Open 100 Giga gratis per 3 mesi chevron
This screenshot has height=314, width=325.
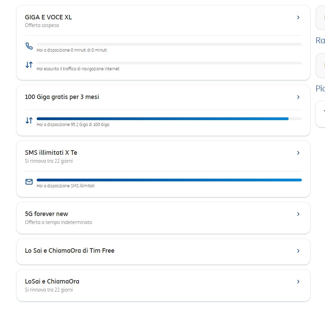pos(298,97)
